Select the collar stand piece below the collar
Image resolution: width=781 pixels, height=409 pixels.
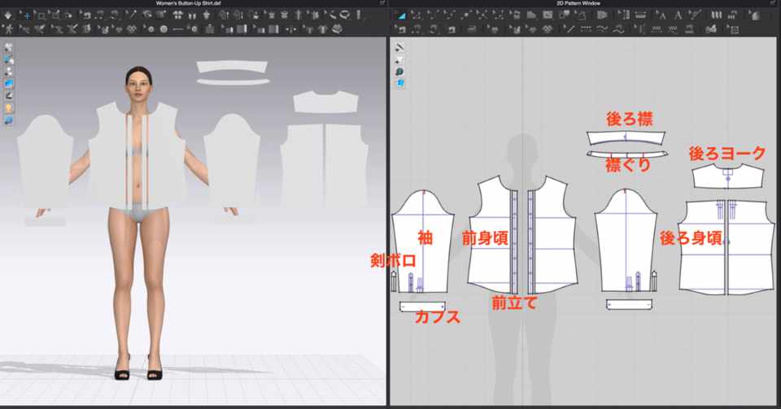[626, 153]
